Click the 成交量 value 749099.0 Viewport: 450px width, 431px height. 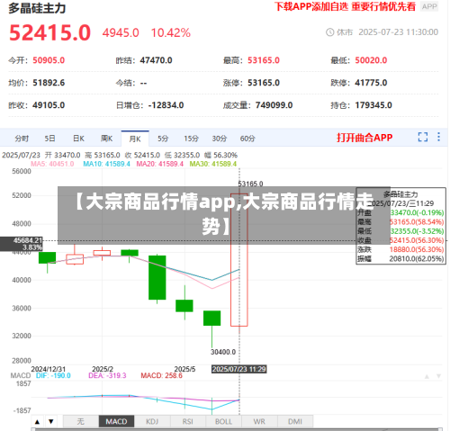pyautogui.click(x=274, y=105)
